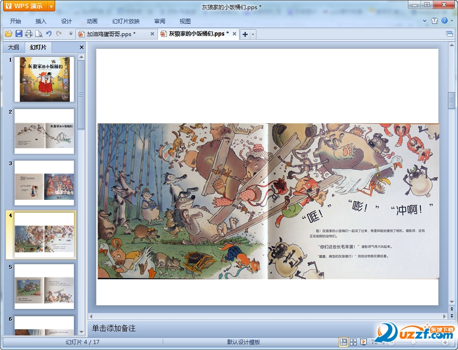
Task: Click the horizontal scroll left arrow
Action: 91,316
